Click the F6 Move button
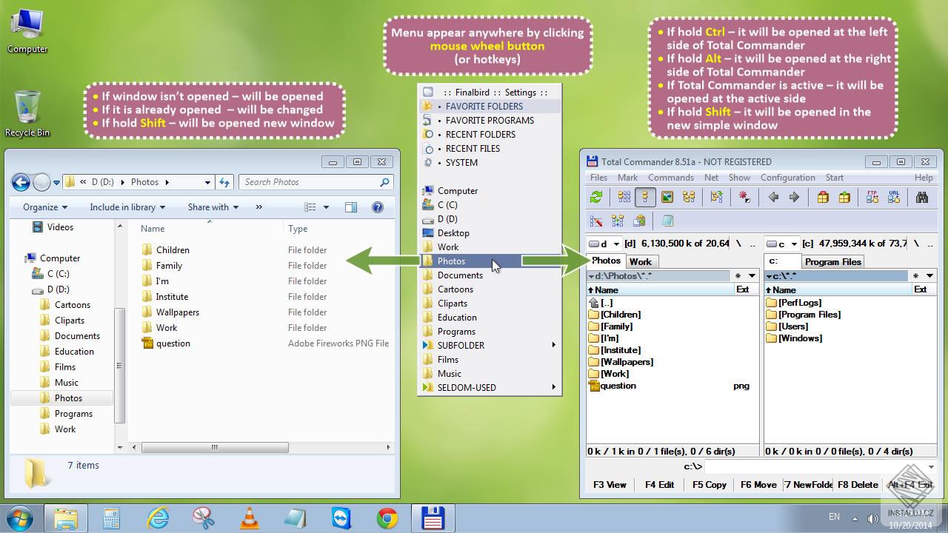The image size is (948, 533). click(758, 485)
